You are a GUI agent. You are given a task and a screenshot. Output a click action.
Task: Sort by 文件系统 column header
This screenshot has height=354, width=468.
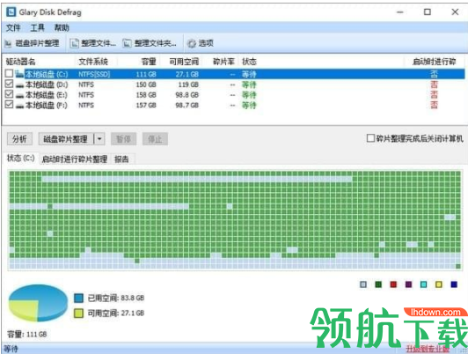pos(93,62)
